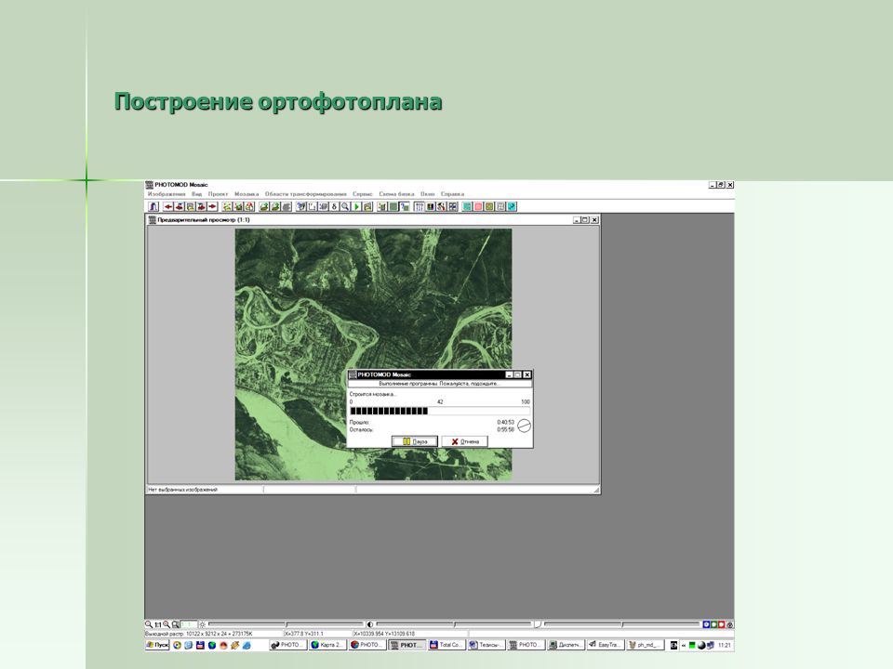Viewport: 893px width, 669px height.
Task: Open the Пуск start button
Action: (x=157, y=645)
